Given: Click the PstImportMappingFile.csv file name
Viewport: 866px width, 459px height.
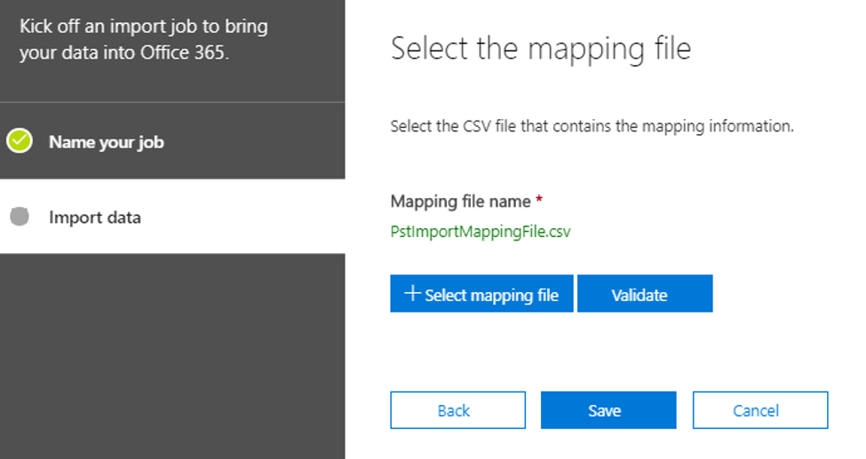Looking at the screenshot, I should [481, 233].
